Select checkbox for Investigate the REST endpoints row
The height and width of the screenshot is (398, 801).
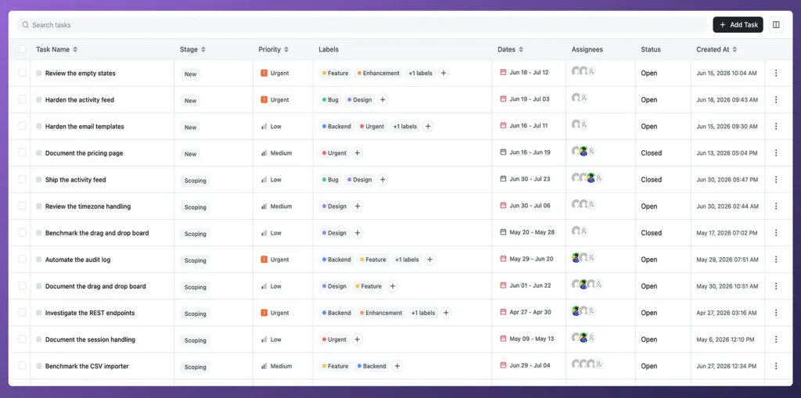point(22,312)
